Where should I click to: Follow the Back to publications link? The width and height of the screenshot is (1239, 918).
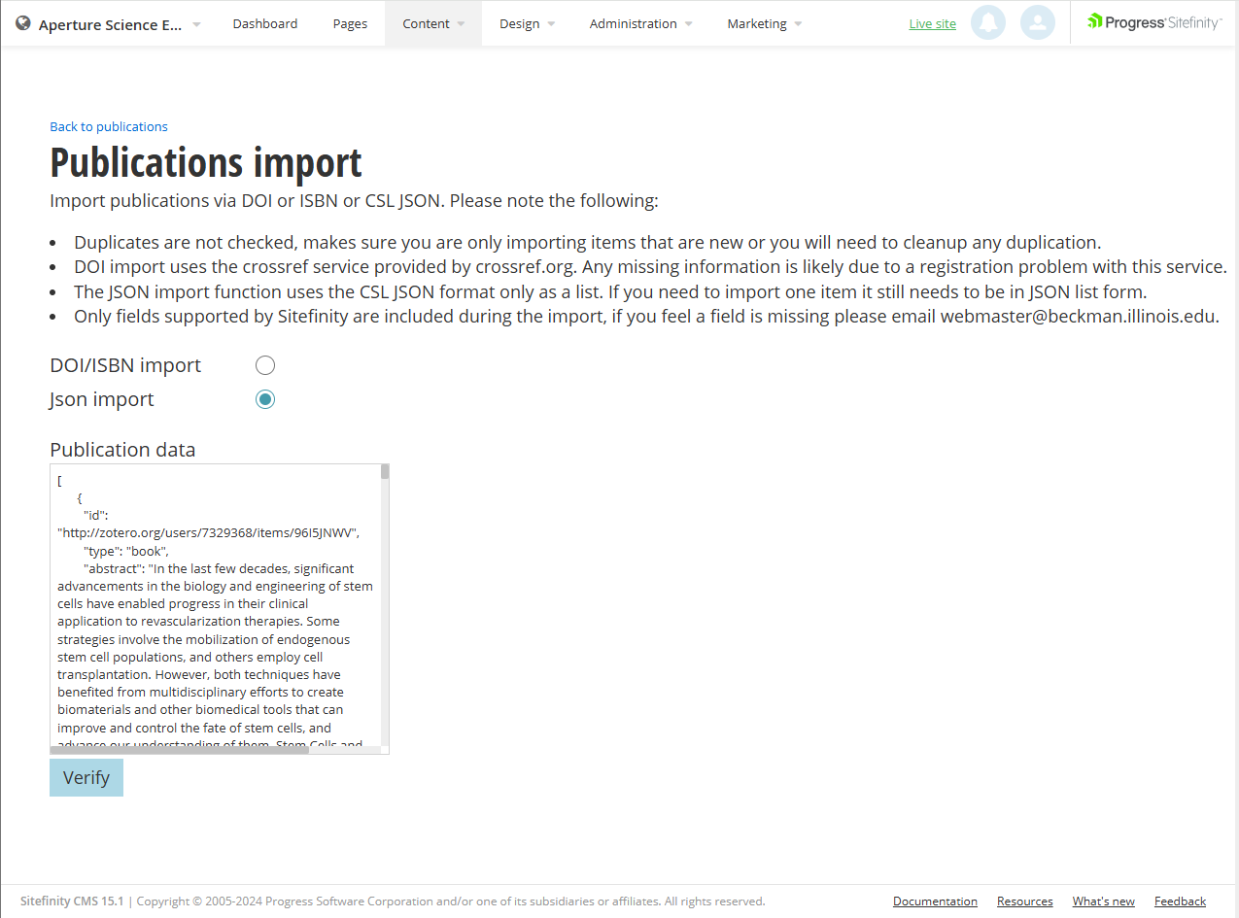coord(108,126)
